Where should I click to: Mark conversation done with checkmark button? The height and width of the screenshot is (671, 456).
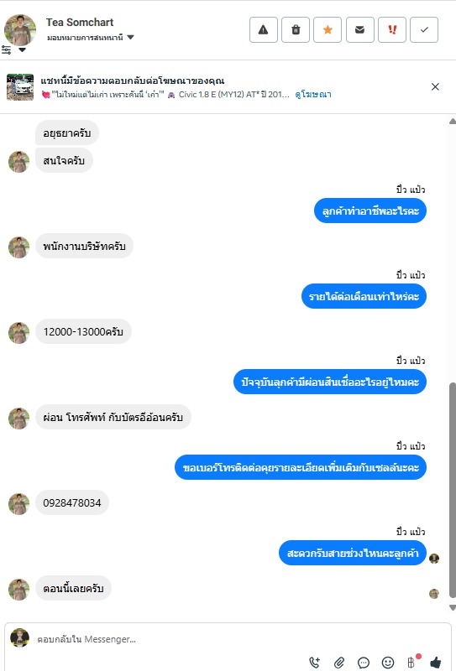(x=424, y=30)
